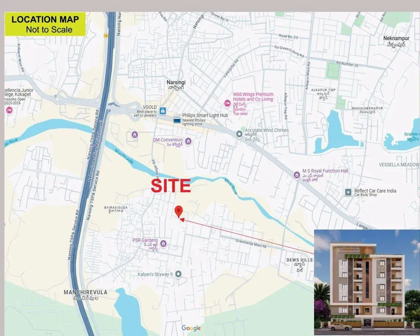Click the OM Convention text label
This screenshot has height=336, width=420.
[168, 140]
